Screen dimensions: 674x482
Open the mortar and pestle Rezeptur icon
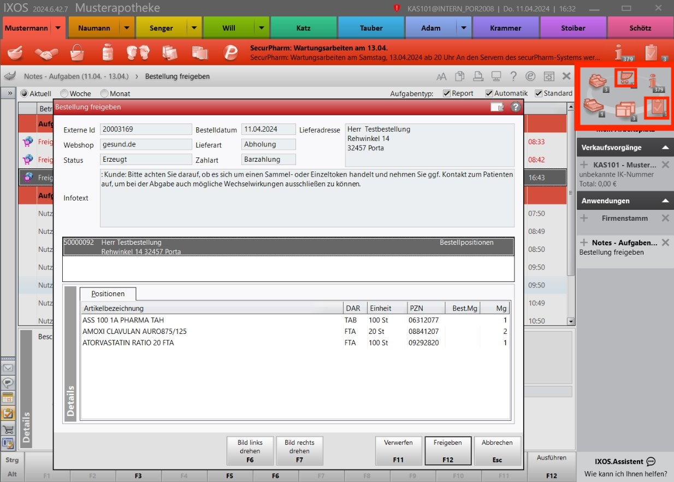15,52
